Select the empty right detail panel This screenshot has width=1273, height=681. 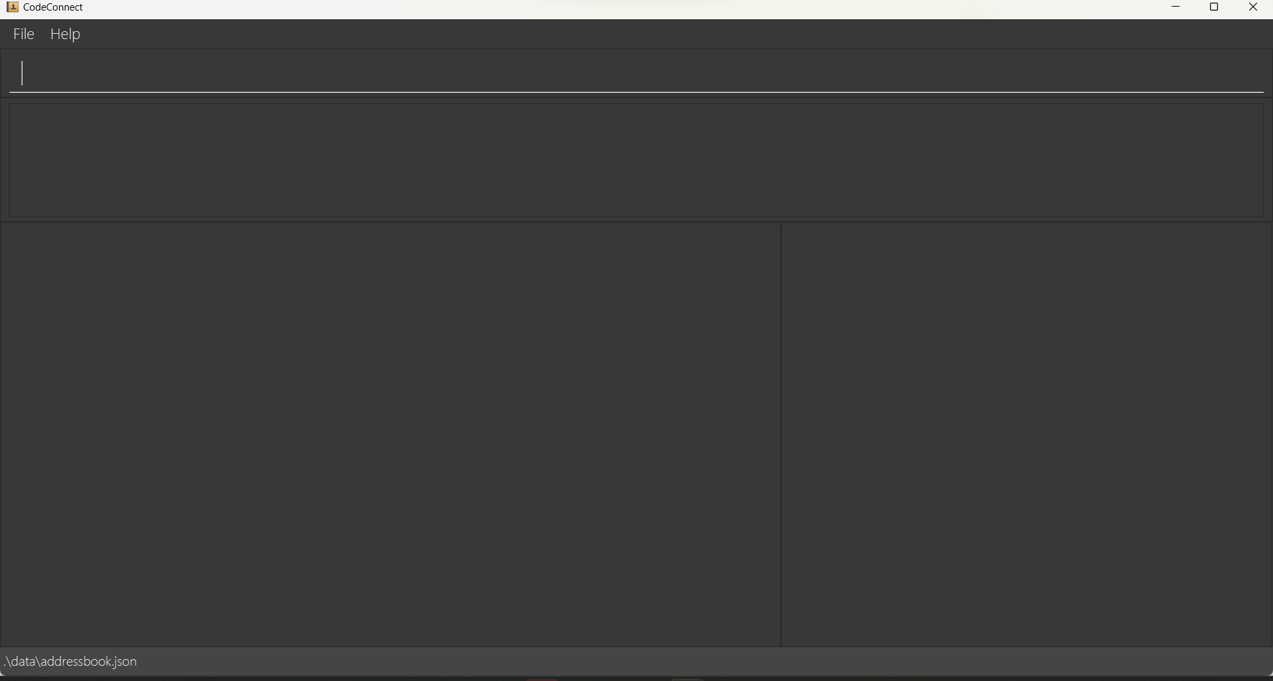click(1027, 435)
